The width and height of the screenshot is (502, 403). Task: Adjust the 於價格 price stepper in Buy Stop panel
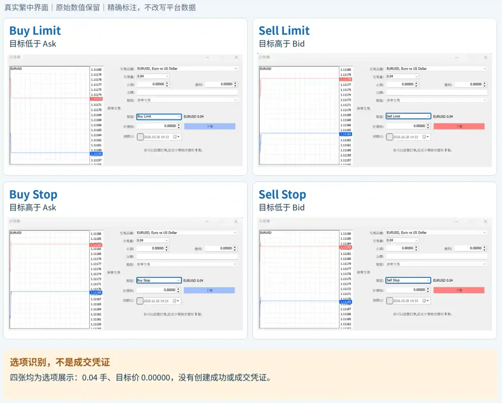(x=178, y=290)
